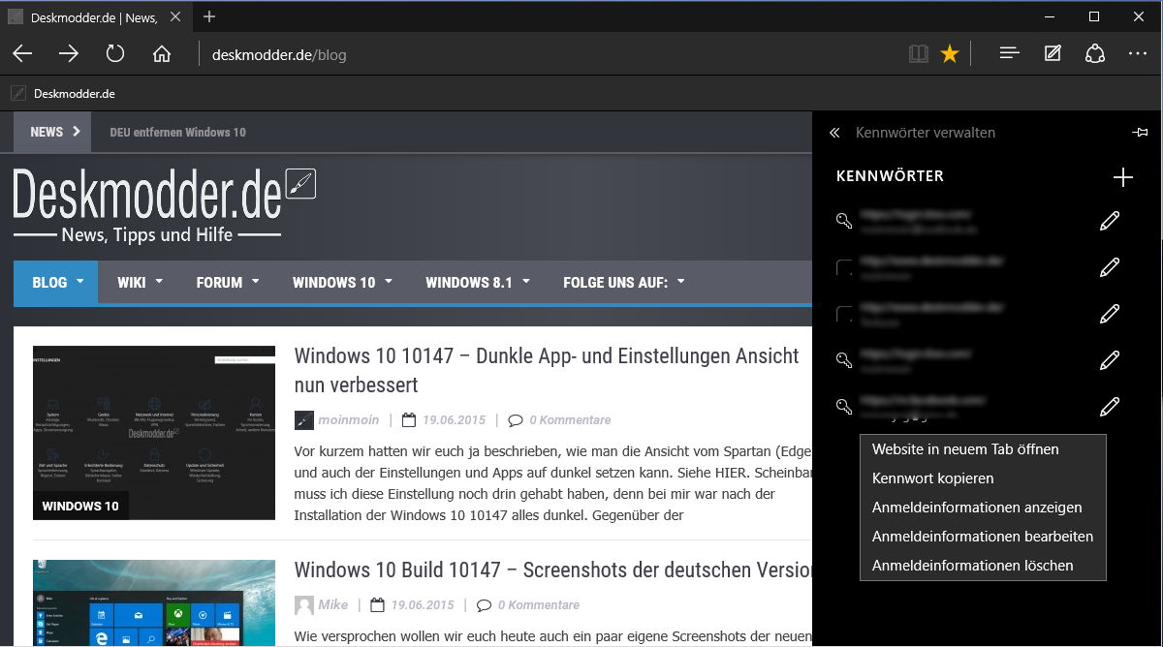1163x647 pixels.
Task: Go back using the double chevron in the pane
Action: point(834,133)
